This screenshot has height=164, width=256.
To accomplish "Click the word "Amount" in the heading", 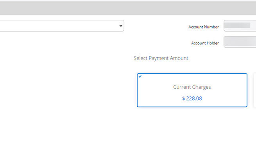I will (x=179, y=58).
